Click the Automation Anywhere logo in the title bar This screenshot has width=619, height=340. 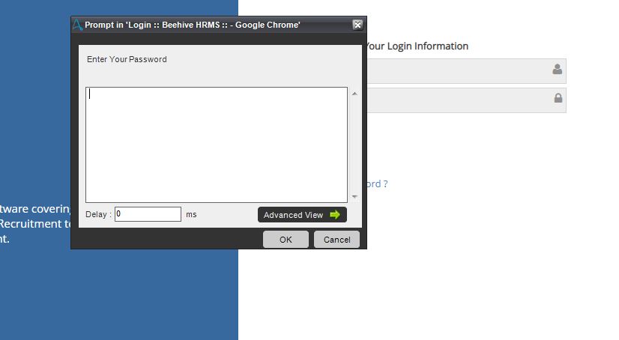pyautogui.click(x=77, y=25)
